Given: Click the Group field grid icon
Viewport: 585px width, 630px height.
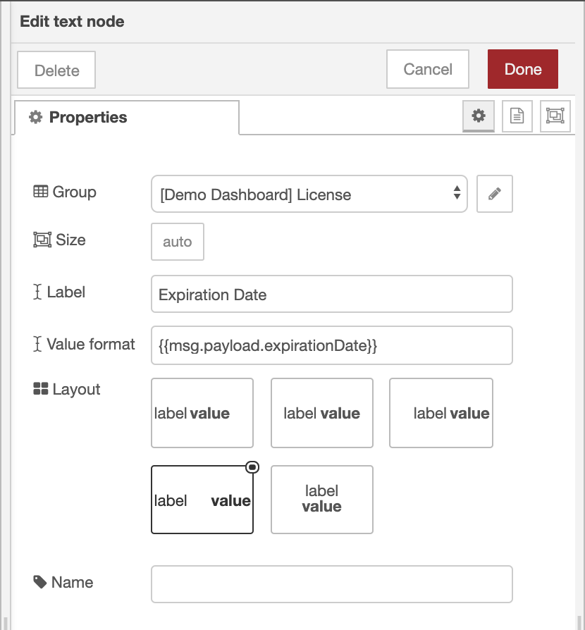Looking at the screenshot, I should (x=41, y=191).
